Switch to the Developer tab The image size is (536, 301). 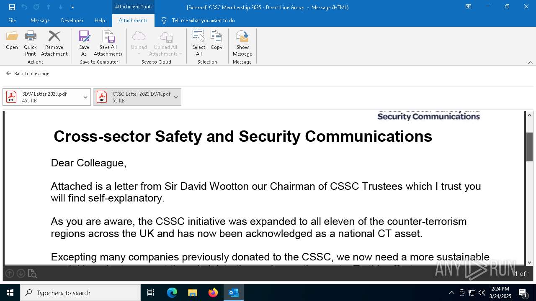72,20
